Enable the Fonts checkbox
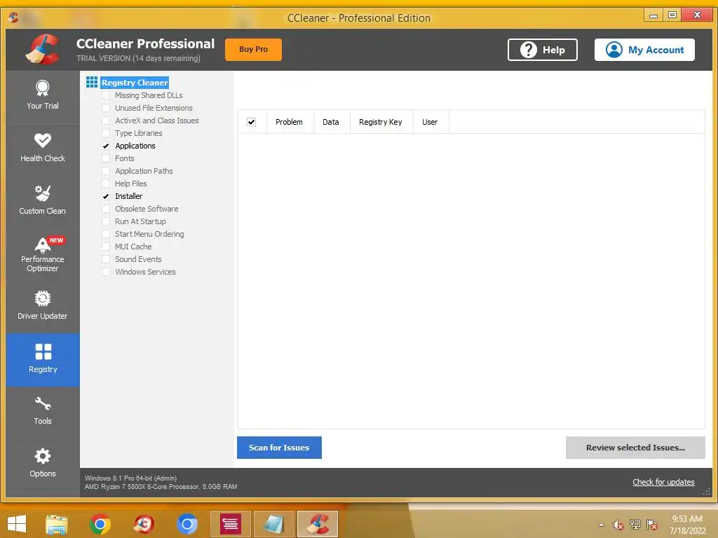718x538 pixels. [x=106, y=158]
